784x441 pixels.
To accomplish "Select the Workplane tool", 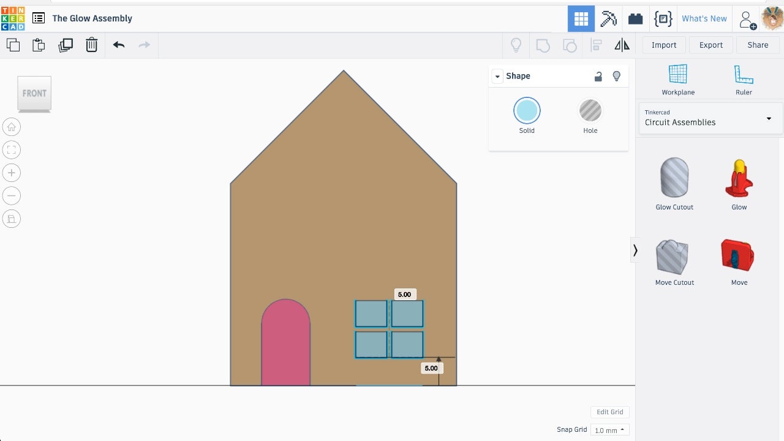I will point(678,80).
